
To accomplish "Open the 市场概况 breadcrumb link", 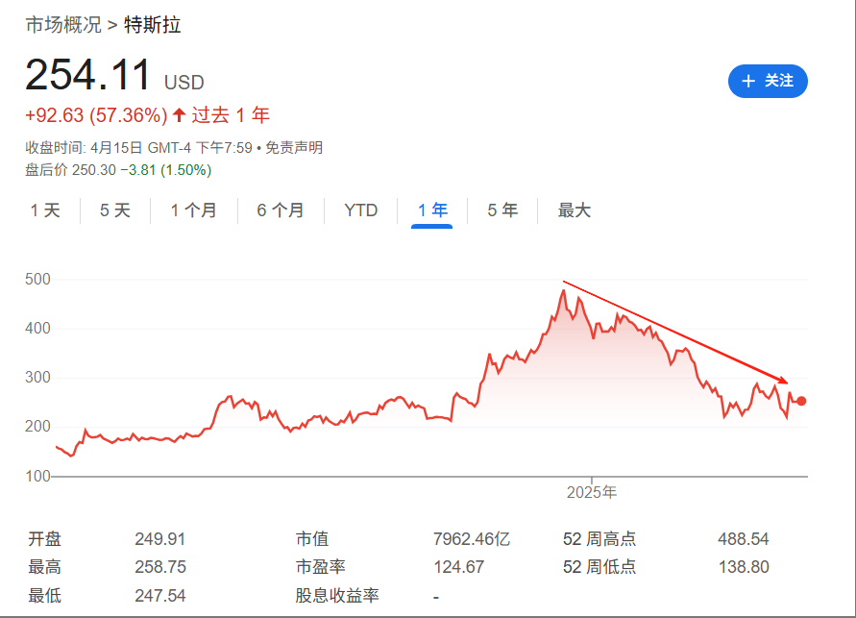I will pos(63,25).
